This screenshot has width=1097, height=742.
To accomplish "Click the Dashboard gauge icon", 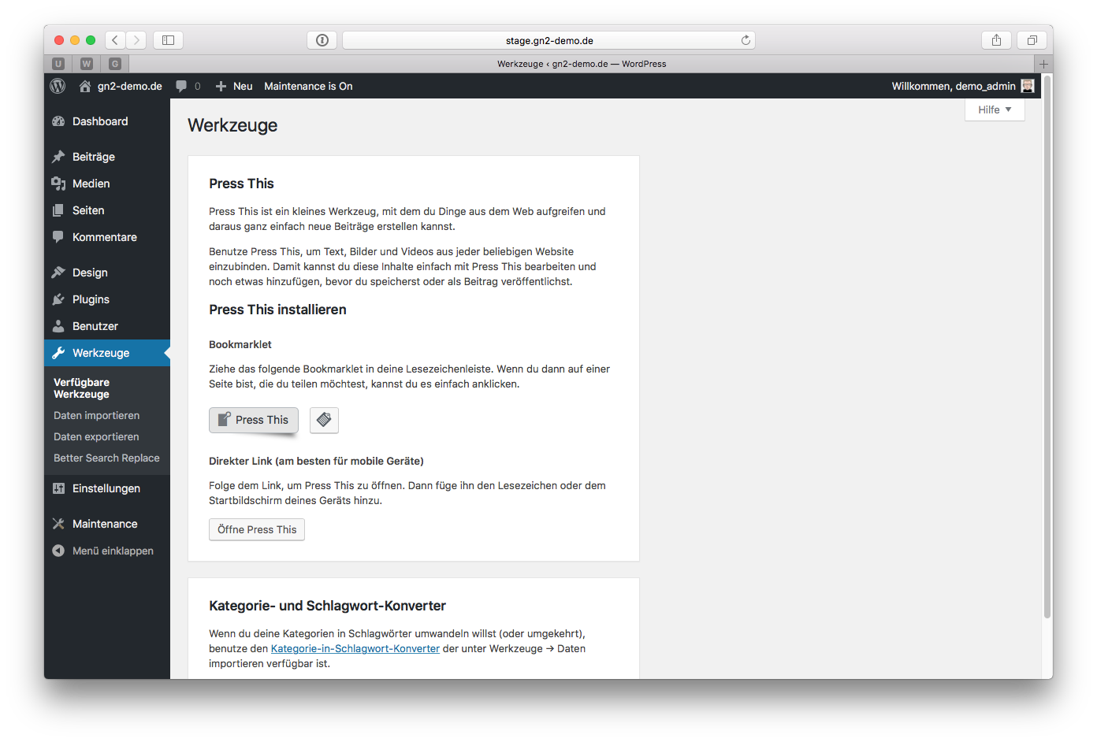I will (58, 121).
